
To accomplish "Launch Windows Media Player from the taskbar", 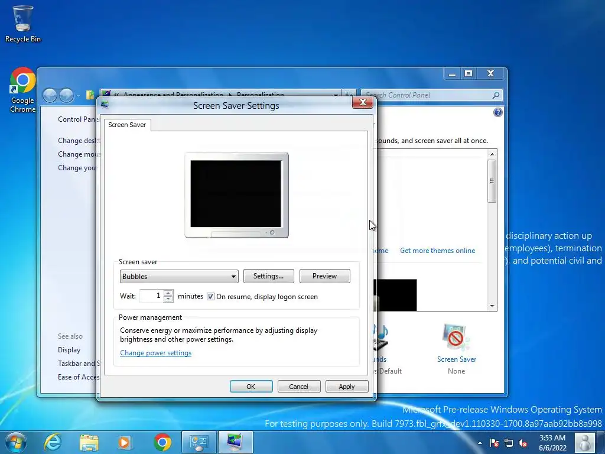I will [125, 442].
